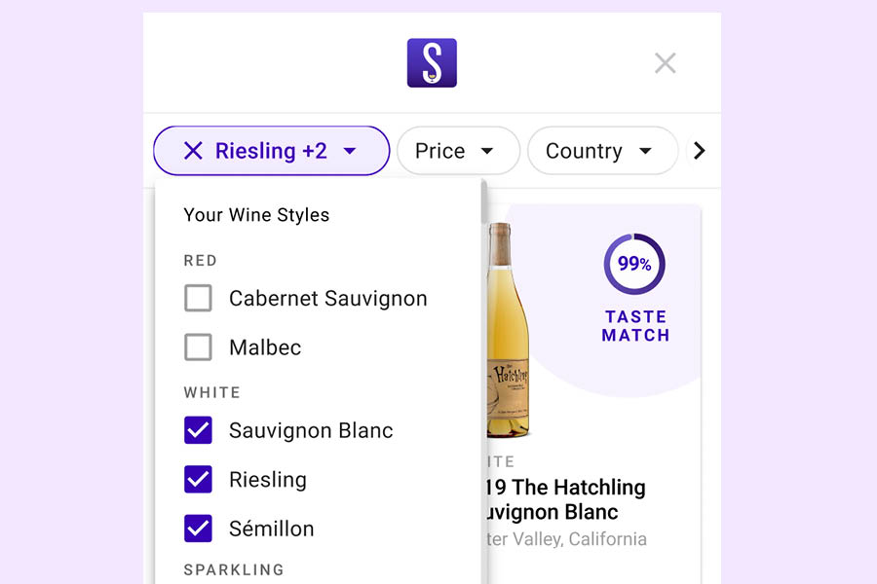The height and width of the screenshot is (584, 877).
Task: Untick the Sémillon checkbox
Action: [x=198, y=529]
